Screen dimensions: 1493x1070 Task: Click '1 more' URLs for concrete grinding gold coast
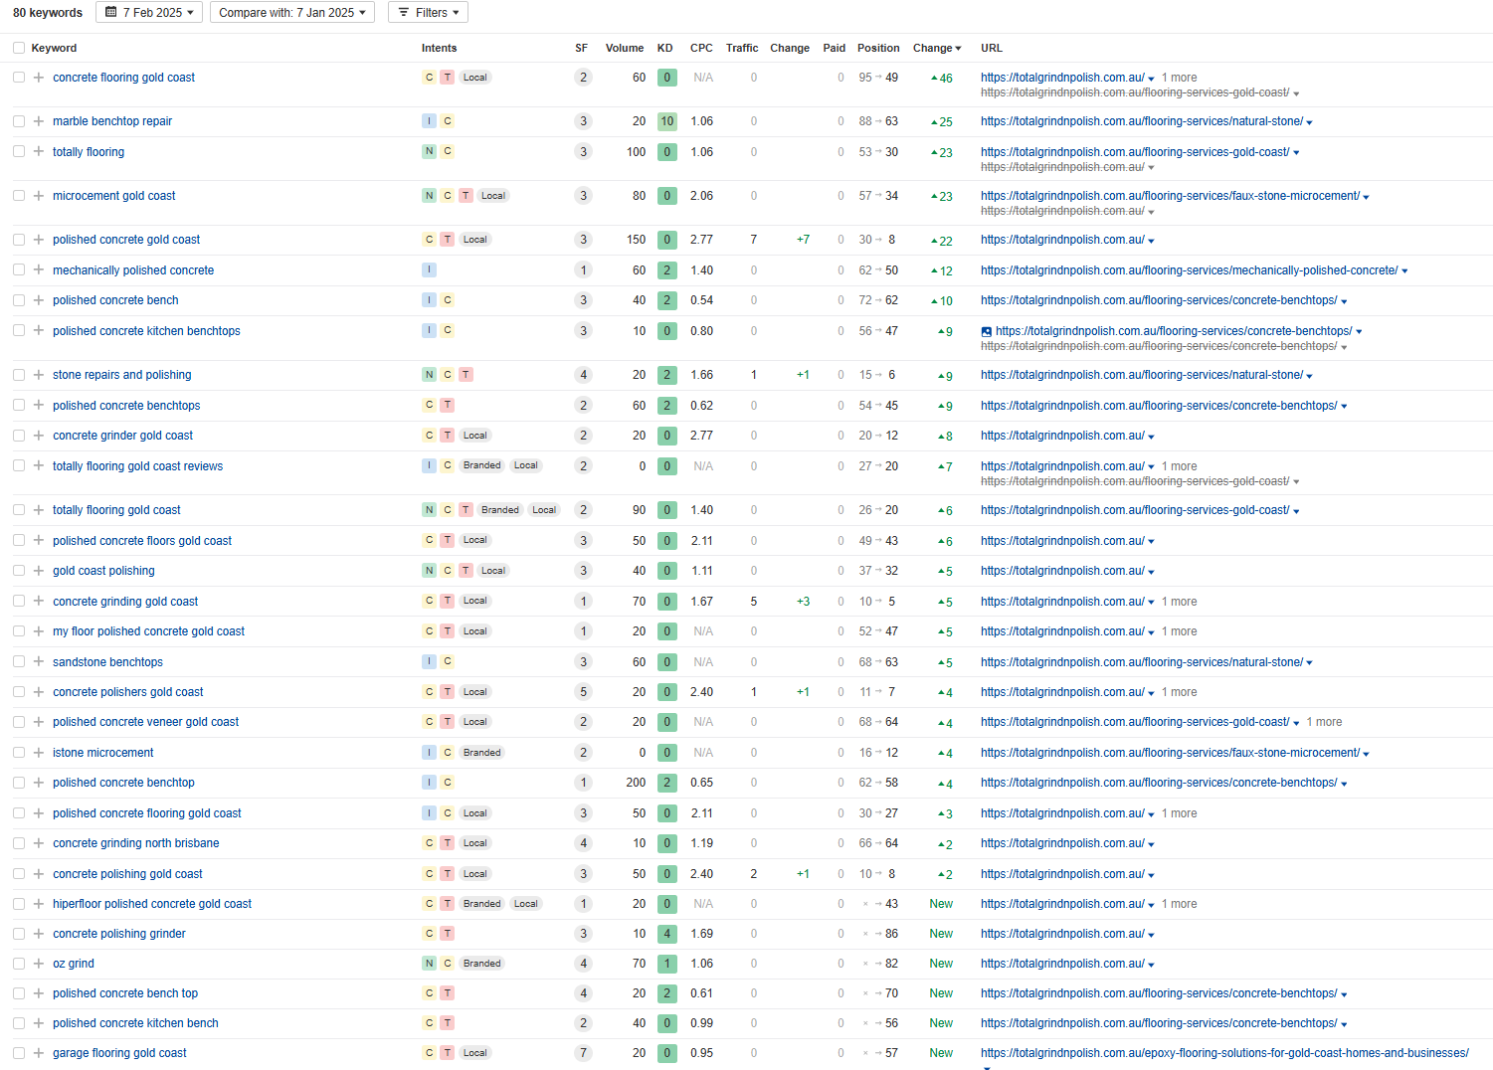(1179, 602)
